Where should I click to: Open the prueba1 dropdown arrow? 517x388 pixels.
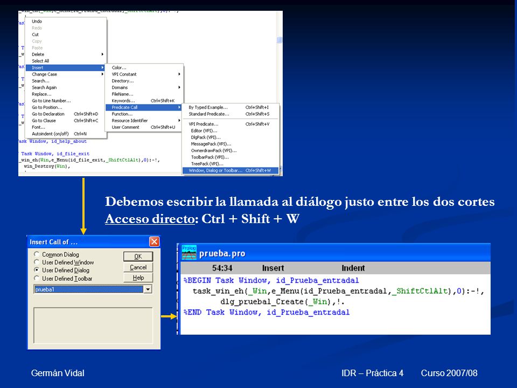tap(148, 289)
